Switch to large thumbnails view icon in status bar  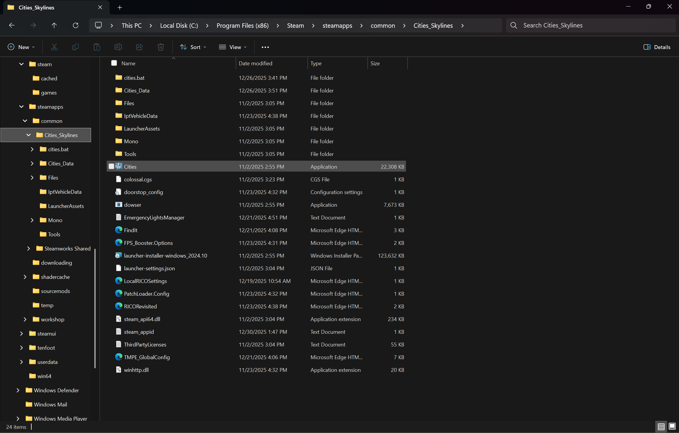pos(672,426)
